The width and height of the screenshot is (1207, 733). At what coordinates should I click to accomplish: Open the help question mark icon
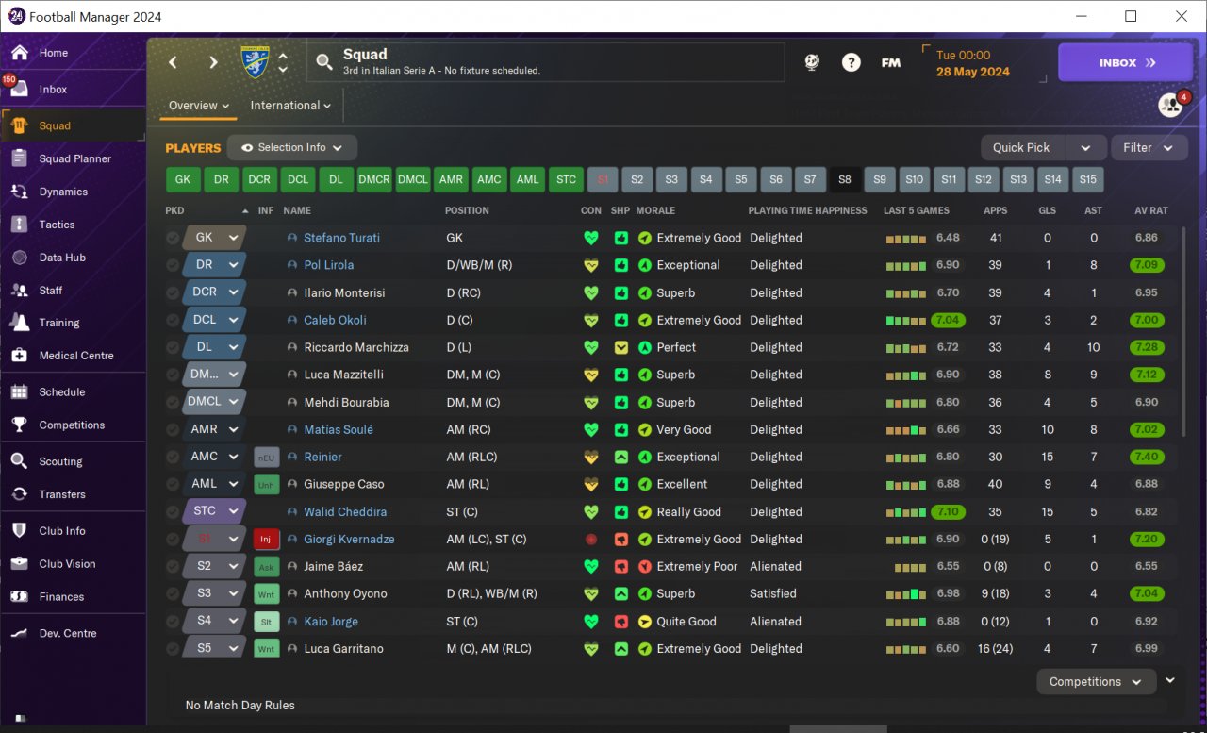852,62
